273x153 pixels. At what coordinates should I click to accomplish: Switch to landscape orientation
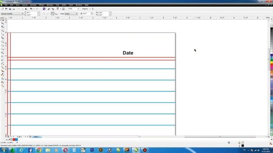[x=48, y=14]
